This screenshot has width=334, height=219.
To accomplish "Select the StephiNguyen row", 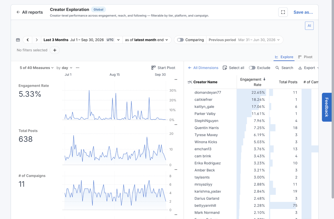I will tap(253, 121).
